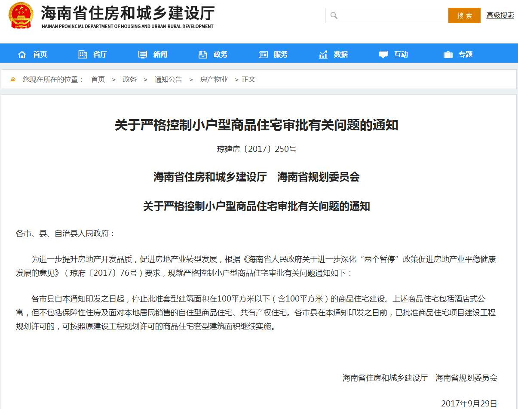Click the building icon beside 省厅
This screenshot has height=409, width=518.
[x=83, y=55]
